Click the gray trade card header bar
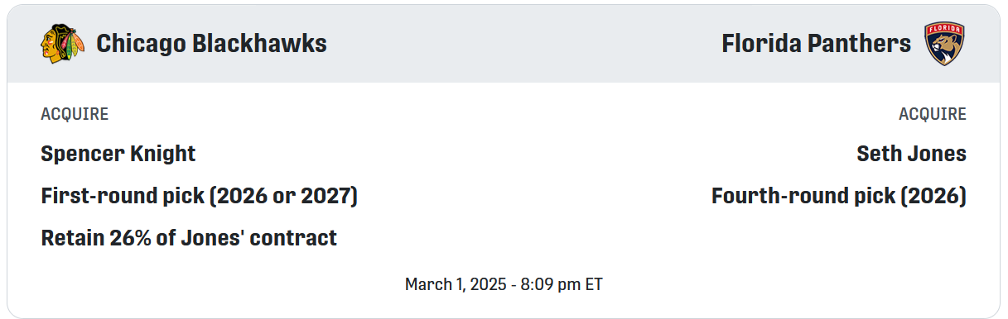 [504, 44]
